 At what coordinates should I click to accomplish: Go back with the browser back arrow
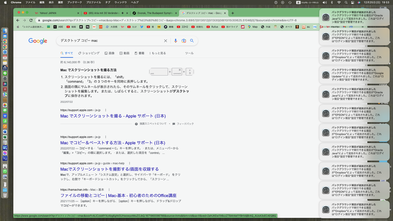(x=18, y=20)
